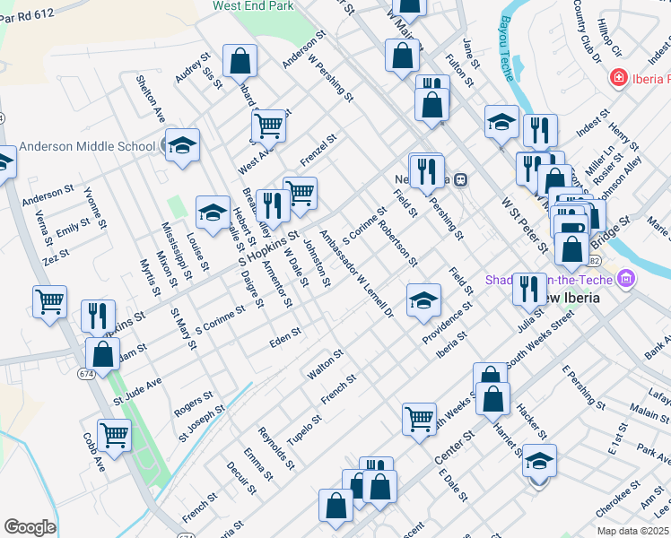This screenshot has height=538, width=671.
Task: Click the New Iberia city label
Action: (x=570, y=298)
